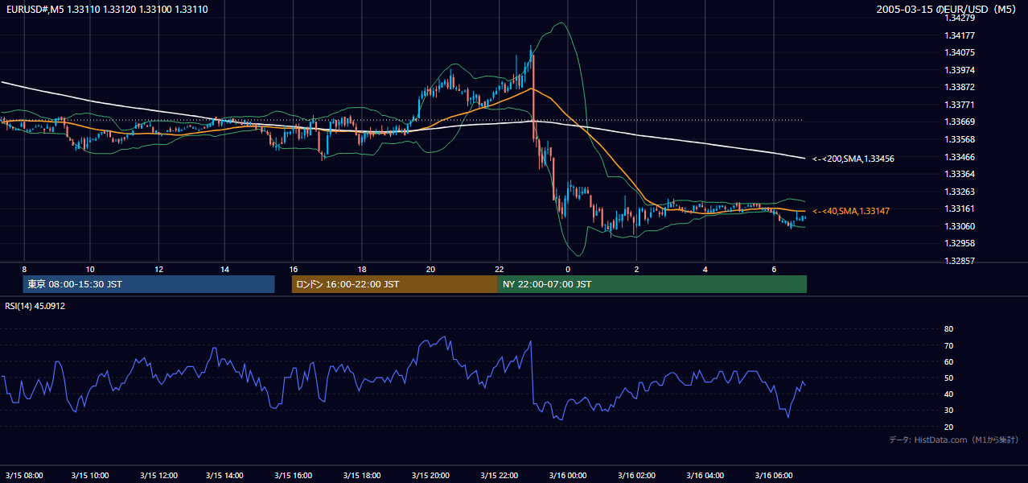Click hour marker 20 under the price chart
This screenshot has height=483, width=1028.
[430, 269]
